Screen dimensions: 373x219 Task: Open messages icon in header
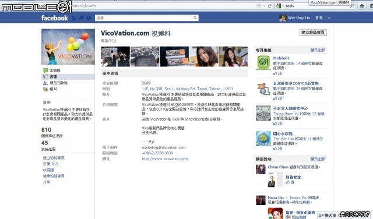point(81,18)
